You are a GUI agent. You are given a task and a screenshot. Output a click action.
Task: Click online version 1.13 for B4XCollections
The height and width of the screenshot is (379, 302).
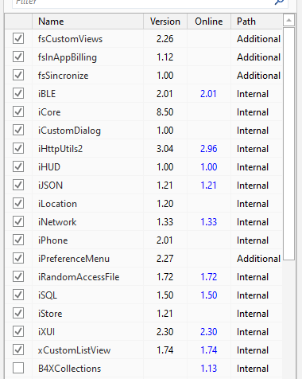point(209,369)
